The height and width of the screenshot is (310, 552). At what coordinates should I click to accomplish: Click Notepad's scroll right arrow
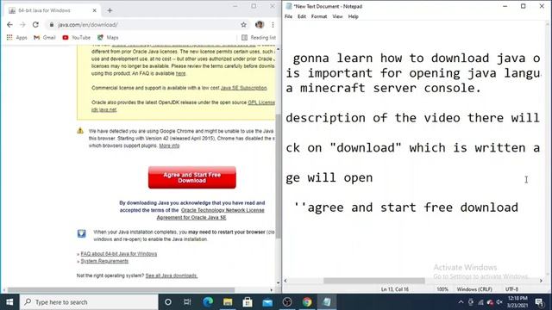[x=541, y=281]
